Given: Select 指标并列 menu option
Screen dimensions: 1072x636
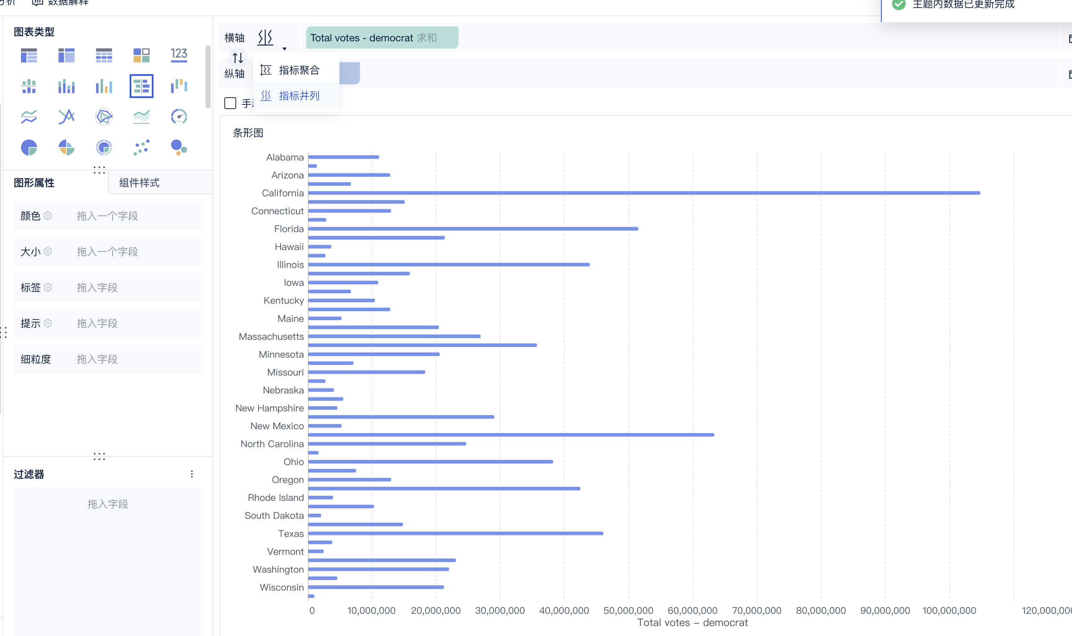Looking at the screenshot, I should pos(298,95).
